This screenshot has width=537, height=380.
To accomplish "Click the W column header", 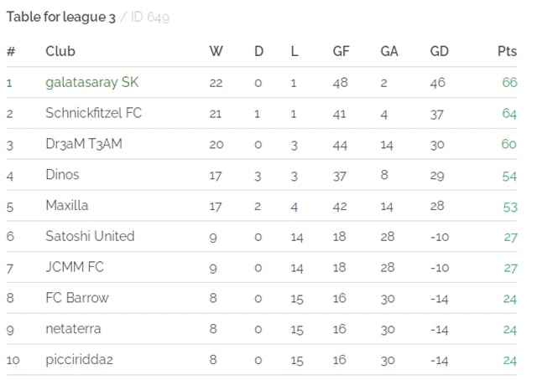I will pyautogui.click(x=216, y=51).
